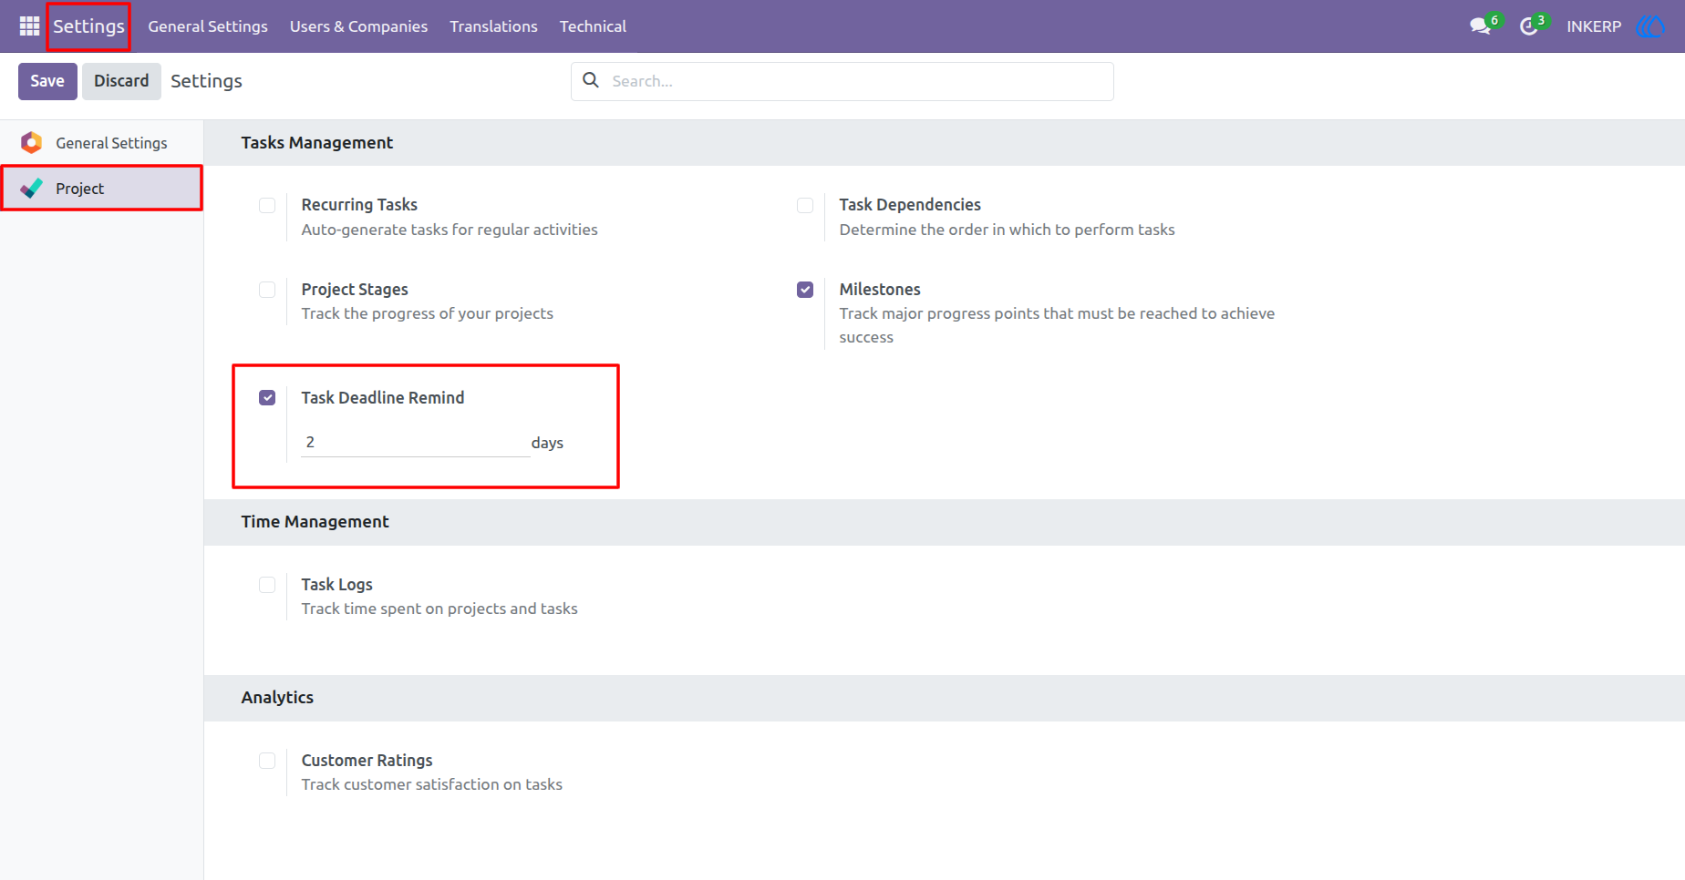This screenshot has height=880, width=1685.
Task: Click the Recurring Tasks label
Action: 359,205
